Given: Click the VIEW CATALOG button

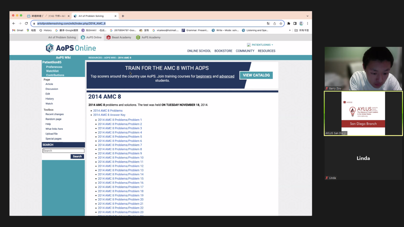Looking at the screenshot, I should pyautogui.click(x=256, y=75).
